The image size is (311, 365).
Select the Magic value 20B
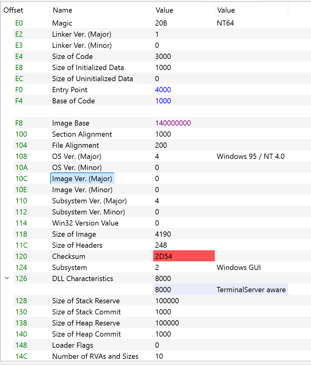[161, 23]
